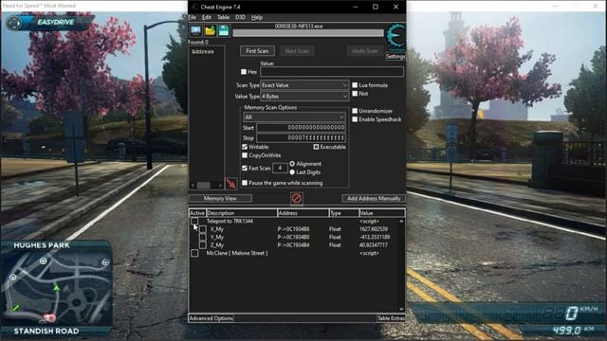Toggle the Executable checkbox
This screenshot has width=607, height=341.
316,147
